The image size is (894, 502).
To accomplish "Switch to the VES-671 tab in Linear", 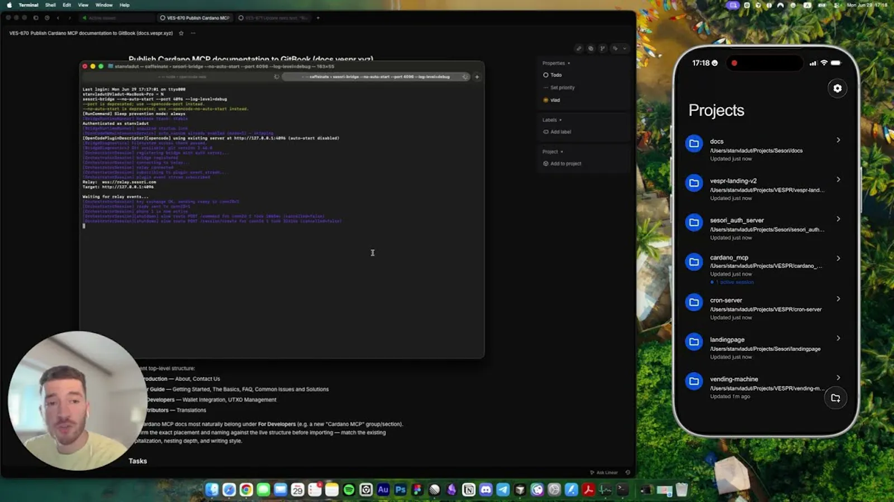I will pos(273,18).
